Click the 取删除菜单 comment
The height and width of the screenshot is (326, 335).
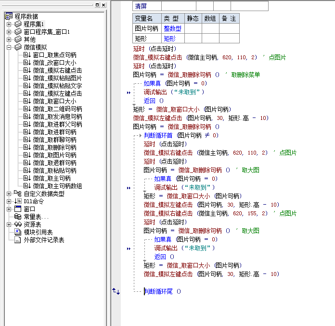(x=245, y=75)
